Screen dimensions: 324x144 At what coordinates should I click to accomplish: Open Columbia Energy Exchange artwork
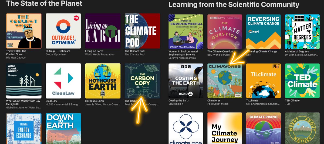coord(24,129)
